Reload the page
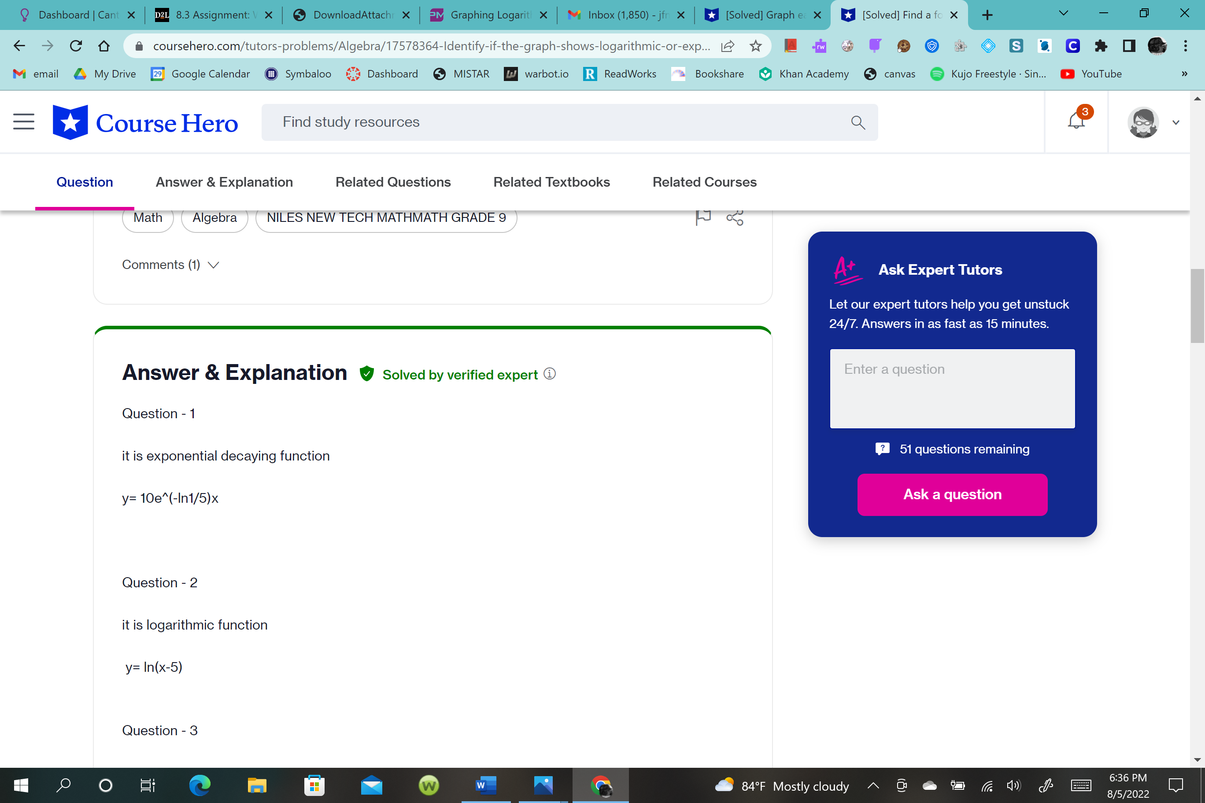The height and width of the screenshot is (803, 1205). click(76, 46)
